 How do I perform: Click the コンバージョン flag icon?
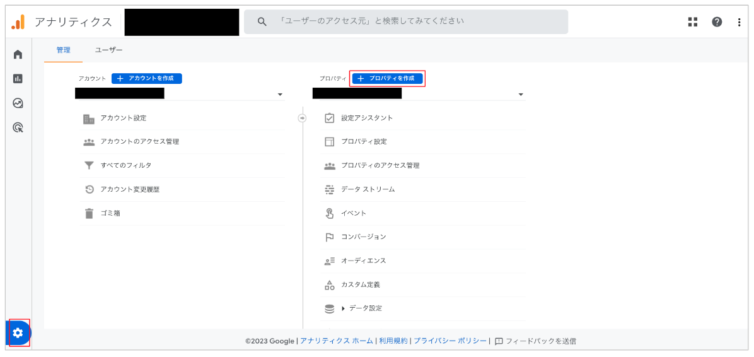tap(329, 237)
